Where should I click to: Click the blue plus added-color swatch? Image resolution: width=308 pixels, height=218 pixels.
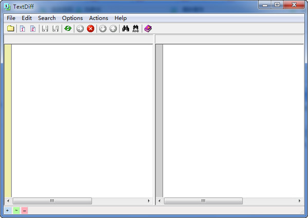coord(8,210)
